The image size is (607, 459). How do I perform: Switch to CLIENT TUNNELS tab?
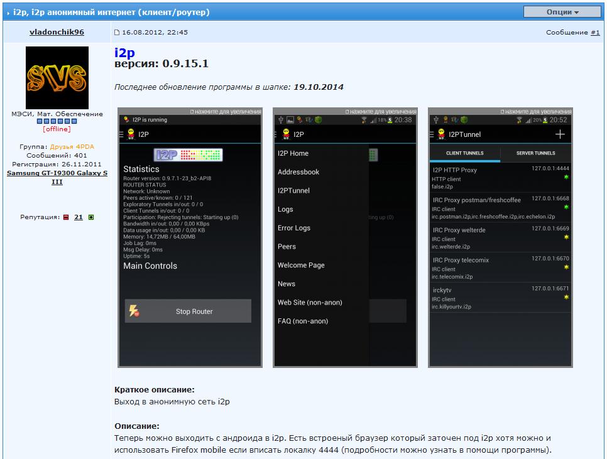click(465, 153)
